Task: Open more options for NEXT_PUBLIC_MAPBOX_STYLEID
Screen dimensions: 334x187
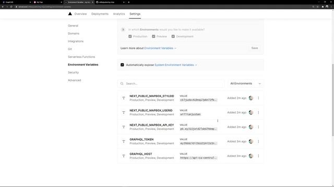Action: pos(258,98)
